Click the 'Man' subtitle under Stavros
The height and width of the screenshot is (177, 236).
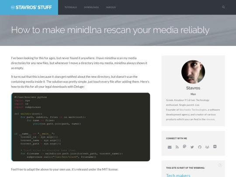(x=193, y=94)
